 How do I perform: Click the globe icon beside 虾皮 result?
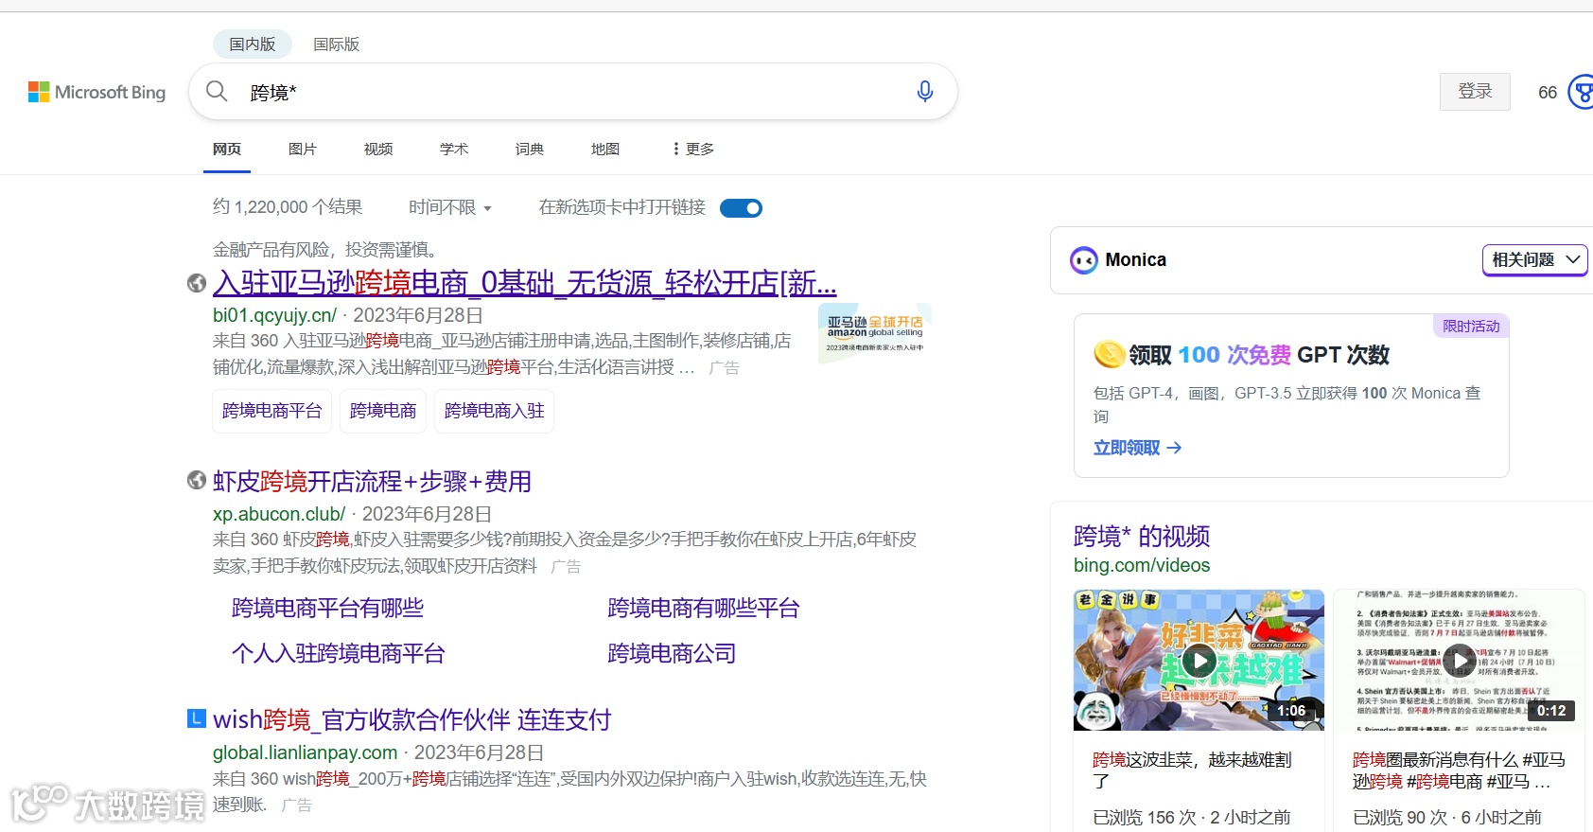tap(197, 480)
